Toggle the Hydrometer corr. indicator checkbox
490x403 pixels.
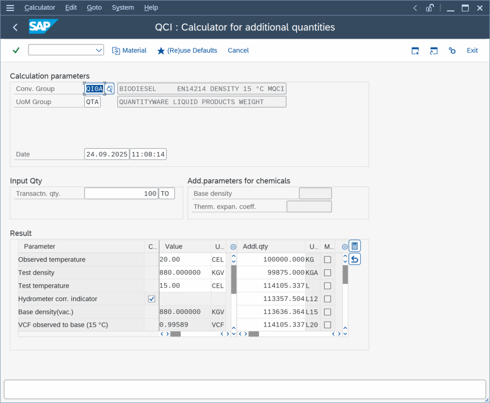click(x=152, y=299)
